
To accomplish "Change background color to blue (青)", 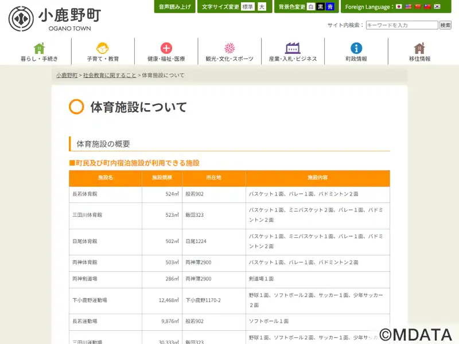I will (x=330, y=7).
